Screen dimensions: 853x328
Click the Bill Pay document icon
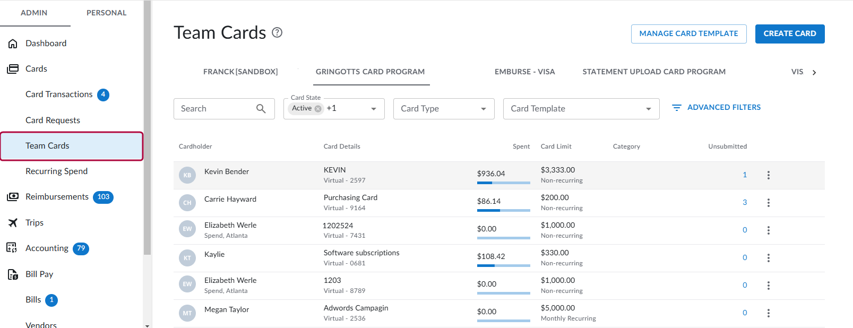tap(13, 274)
